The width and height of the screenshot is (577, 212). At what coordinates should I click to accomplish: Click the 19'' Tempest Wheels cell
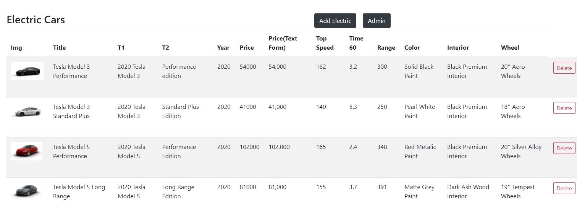518,191
